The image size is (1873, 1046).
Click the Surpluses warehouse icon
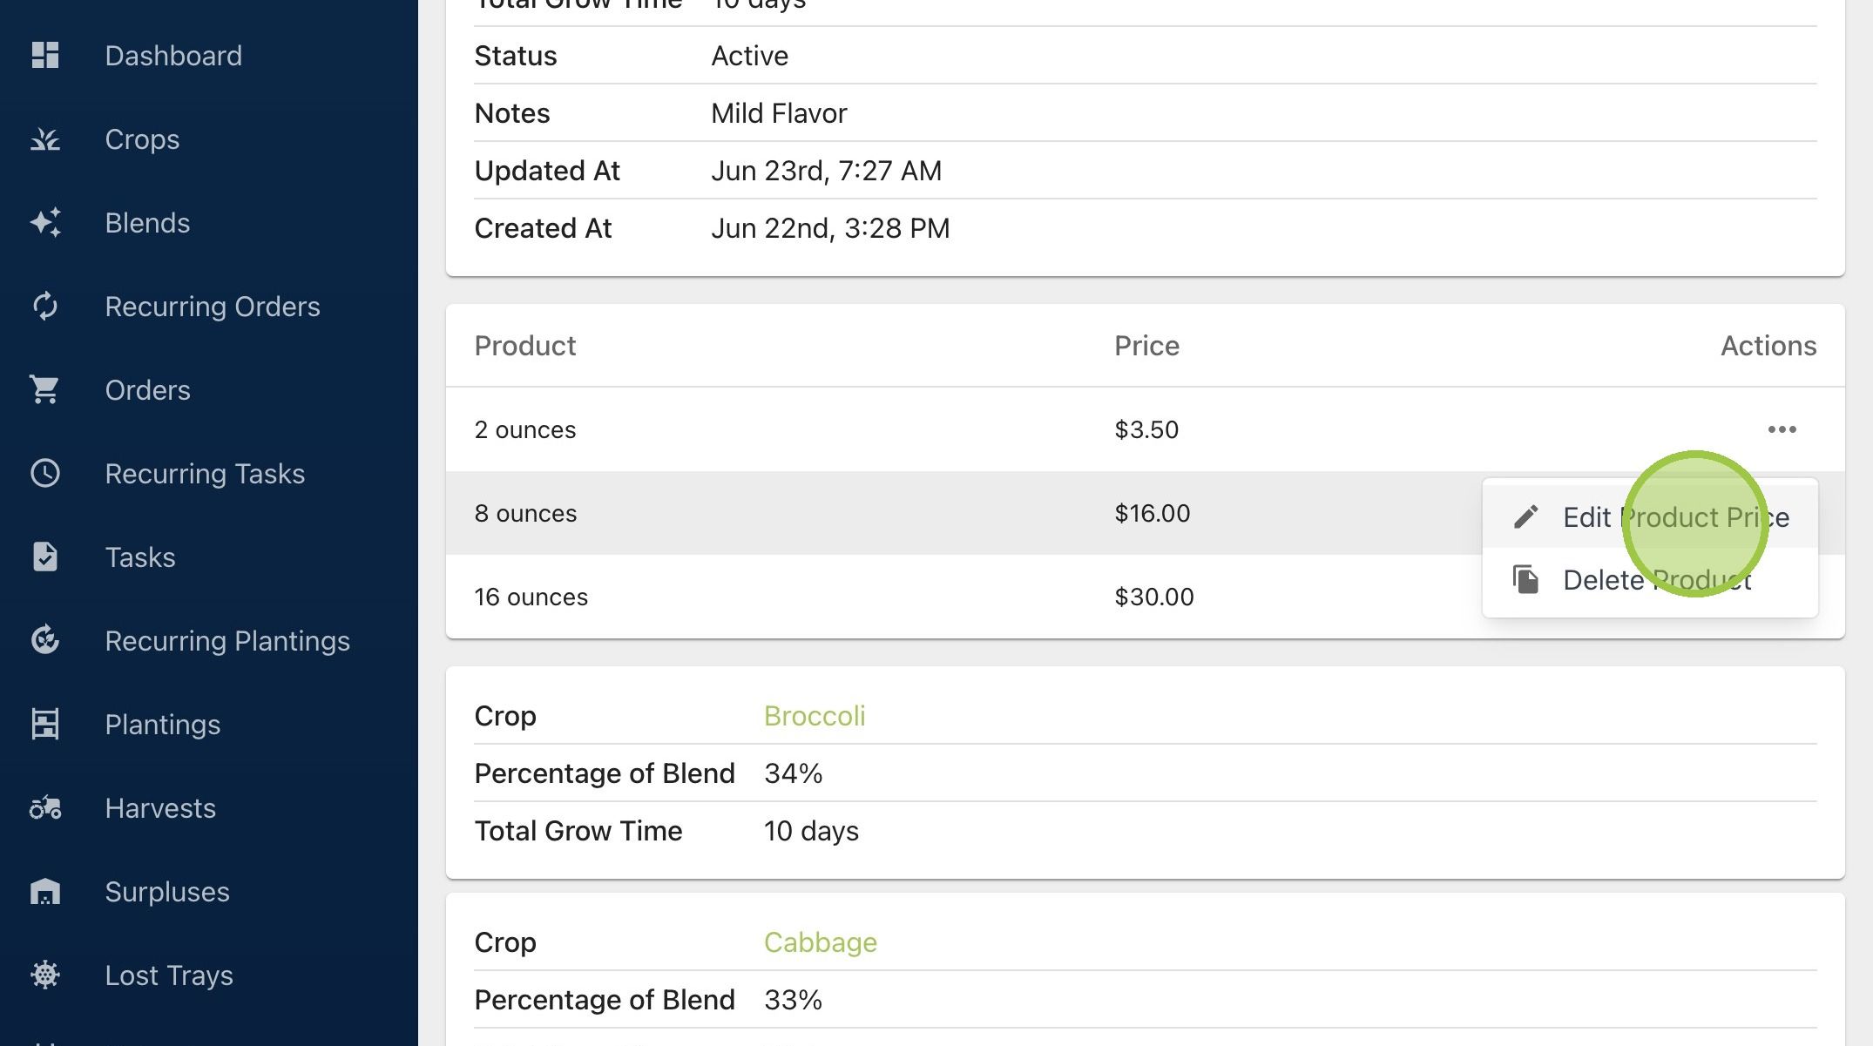45,892
